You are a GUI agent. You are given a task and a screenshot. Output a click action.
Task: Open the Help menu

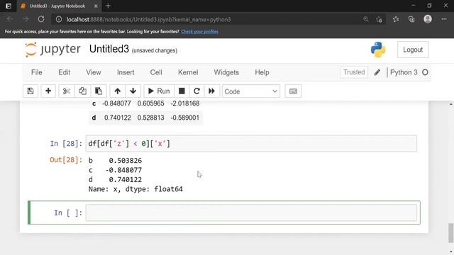click(262, 72)
